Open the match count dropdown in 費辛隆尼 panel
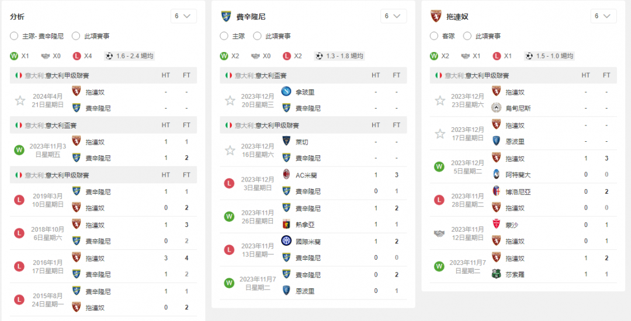The height and width of the screenshot is (321, 631). click(x=394, y=16)
